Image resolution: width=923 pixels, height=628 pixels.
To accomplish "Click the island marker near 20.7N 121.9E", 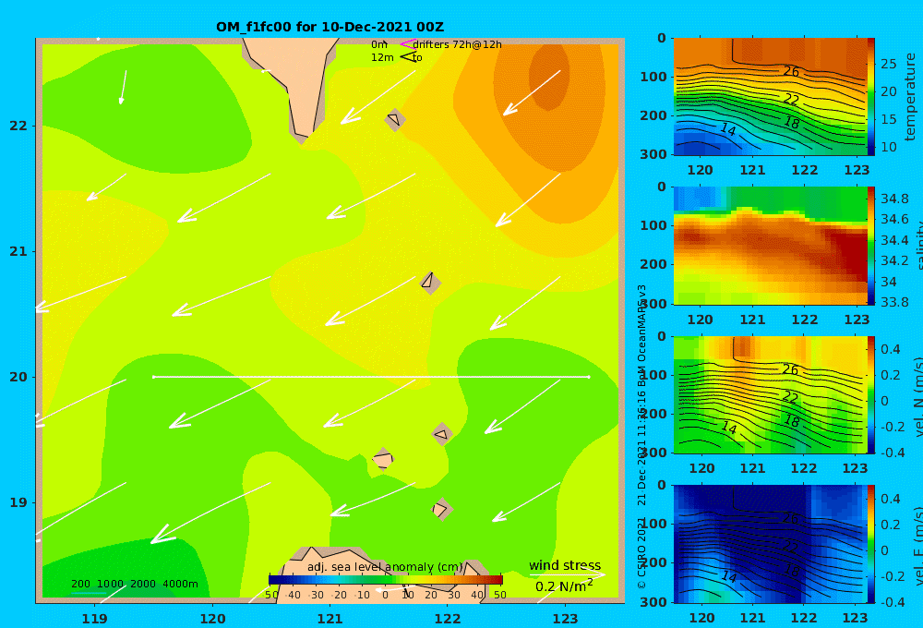I will [x=430, y=283].
